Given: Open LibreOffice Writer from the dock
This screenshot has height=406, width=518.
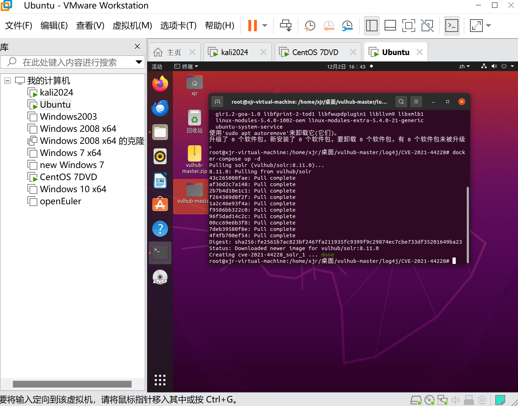Looking at the screenshot, I should click(160, 180).
